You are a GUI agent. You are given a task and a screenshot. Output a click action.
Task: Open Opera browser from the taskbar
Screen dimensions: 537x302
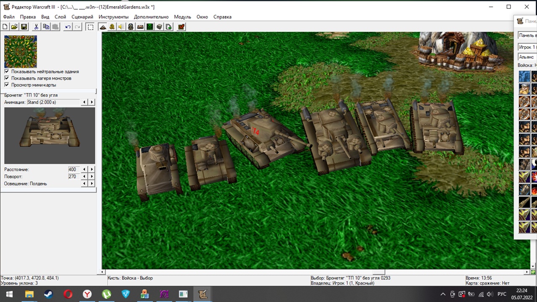68,294
